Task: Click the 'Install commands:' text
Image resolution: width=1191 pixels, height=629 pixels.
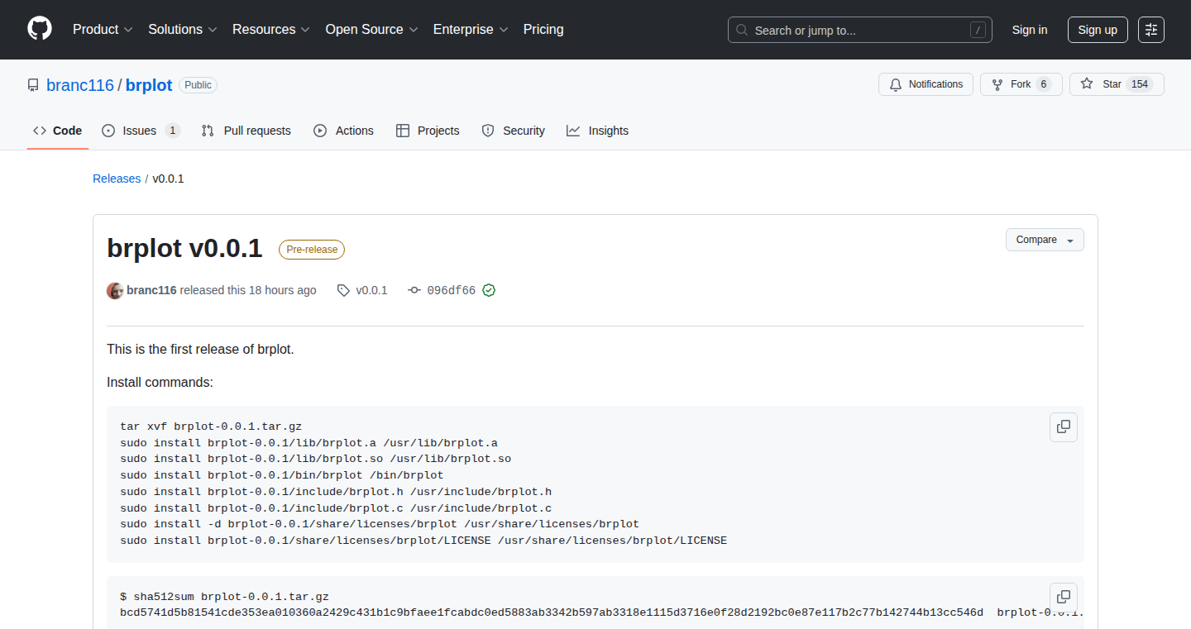Action: 160,382
